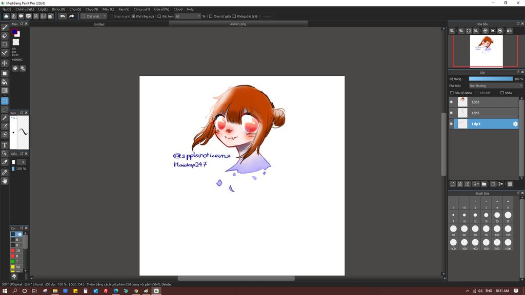Click the new layer icon in layer panel
Image resolution: width=525 pixels, height=295 pixels.
tap(453, 184)
